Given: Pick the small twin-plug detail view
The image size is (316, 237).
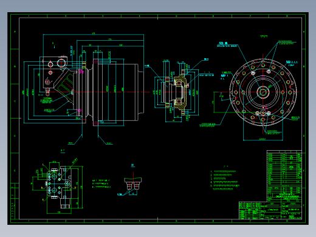Looking at the screenshot, I should pyautogui.click(x=133, y=184).
